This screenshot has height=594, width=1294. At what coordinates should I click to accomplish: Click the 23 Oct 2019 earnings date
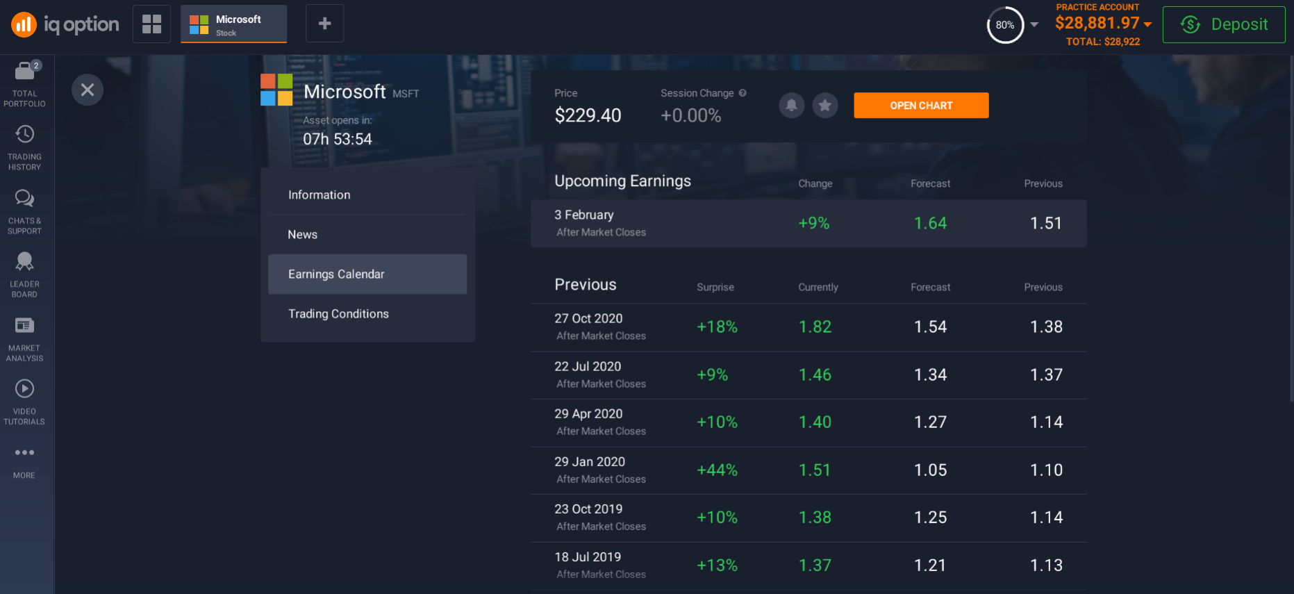tap(588, 509)
